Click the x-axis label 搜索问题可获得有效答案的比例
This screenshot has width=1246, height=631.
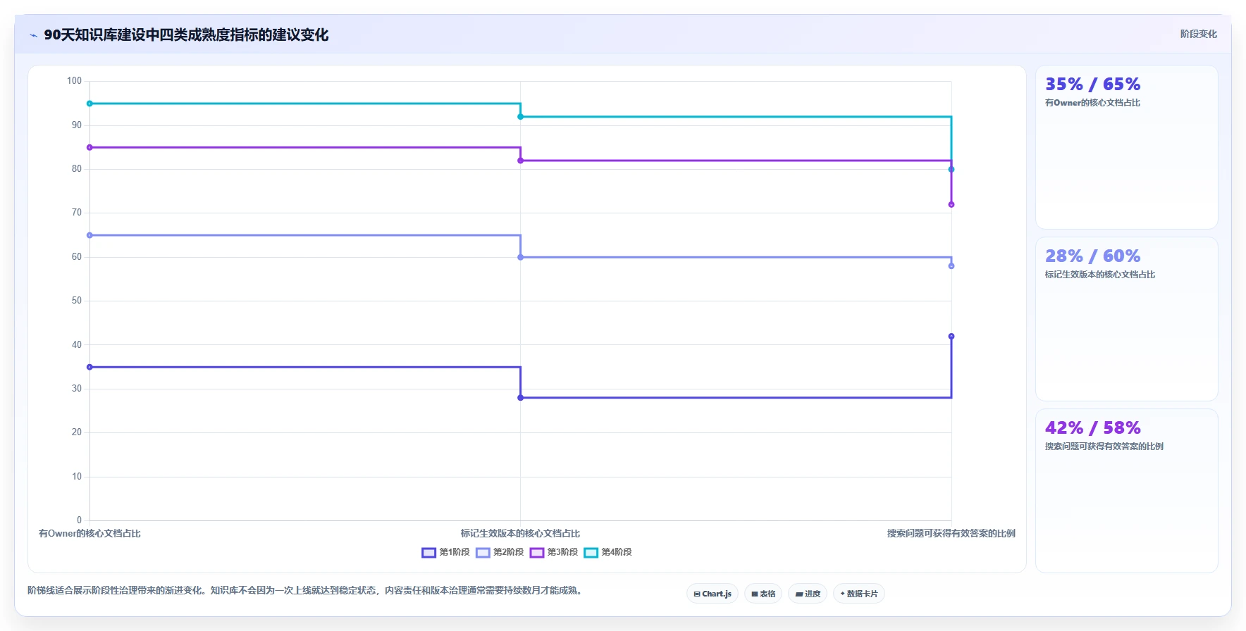point(951,534)
